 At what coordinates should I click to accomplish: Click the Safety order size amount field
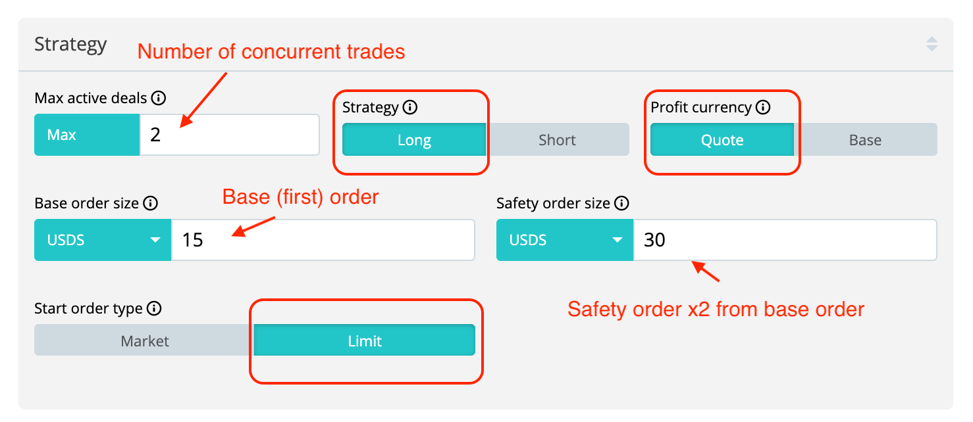click(x=785, y=240)
